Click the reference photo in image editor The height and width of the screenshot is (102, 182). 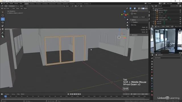166,41
